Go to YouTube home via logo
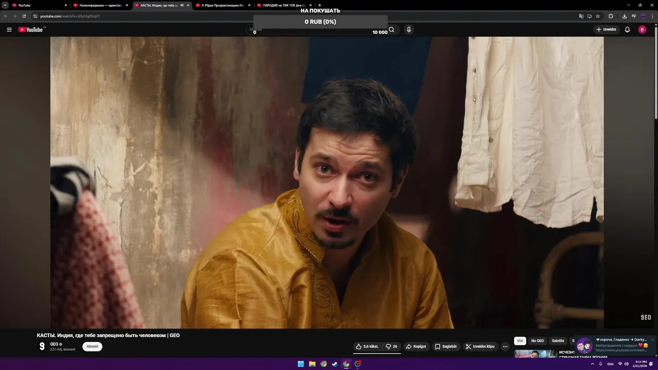The height and width of the screenshot is (370, 658). tap(31, 29)
